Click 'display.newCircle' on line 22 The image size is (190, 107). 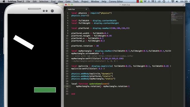click(x=102, y=66)
